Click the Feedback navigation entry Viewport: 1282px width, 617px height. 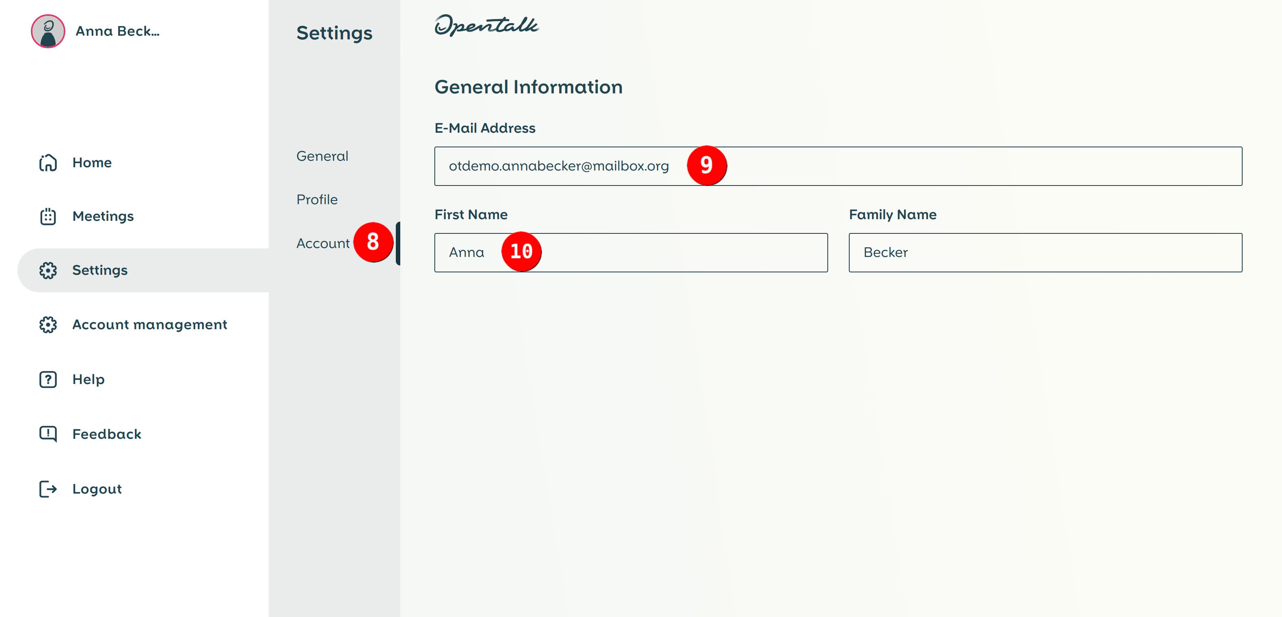106,434
